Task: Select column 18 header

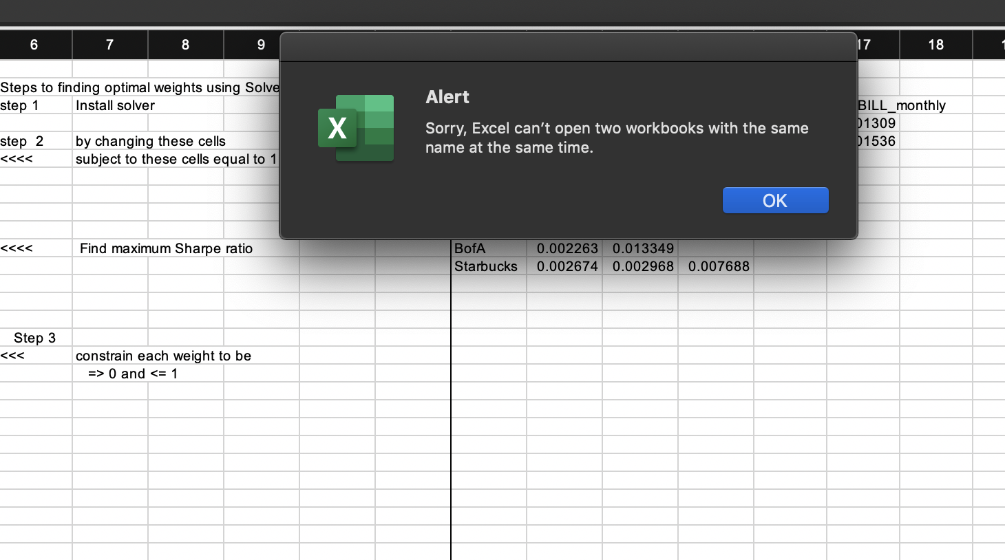Action: coord(936,45)
